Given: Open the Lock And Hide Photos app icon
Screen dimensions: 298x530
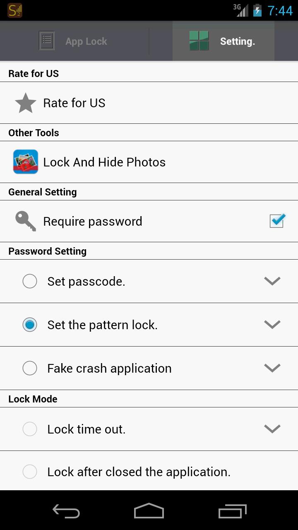Looking at the screenshot, I should (x=26, y=162).
